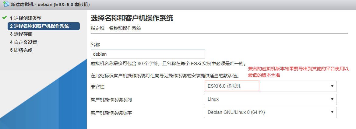Click the green checkmark beside step 1
Image resolution: width=356 pixels, height=129 pixels.
[4, 18]
